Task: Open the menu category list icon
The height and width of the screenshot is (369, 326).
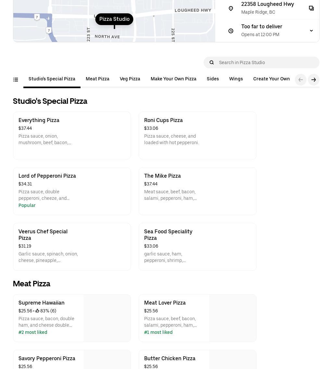Action: [x=16, y=80]
